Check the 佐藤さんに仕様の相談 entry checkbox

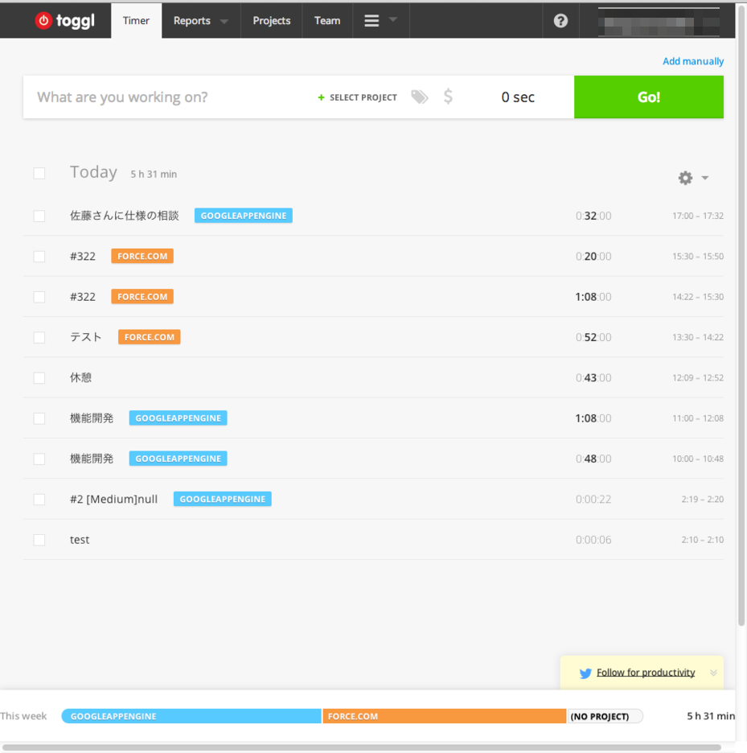pyautogui.click(x=39, y=216)
